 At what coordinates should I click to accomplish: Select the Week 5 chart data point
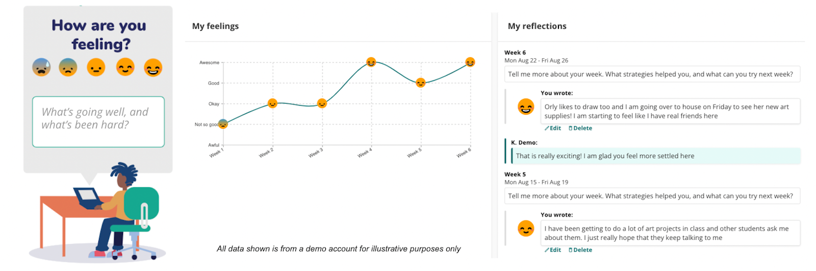[421, 83]
